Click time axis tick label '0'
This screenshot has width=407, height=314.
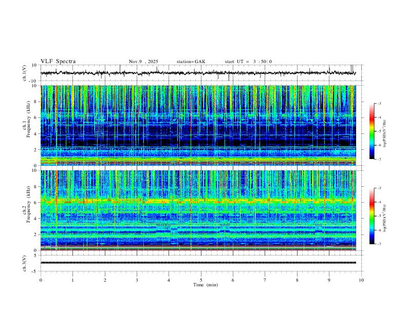click(41, 280)
